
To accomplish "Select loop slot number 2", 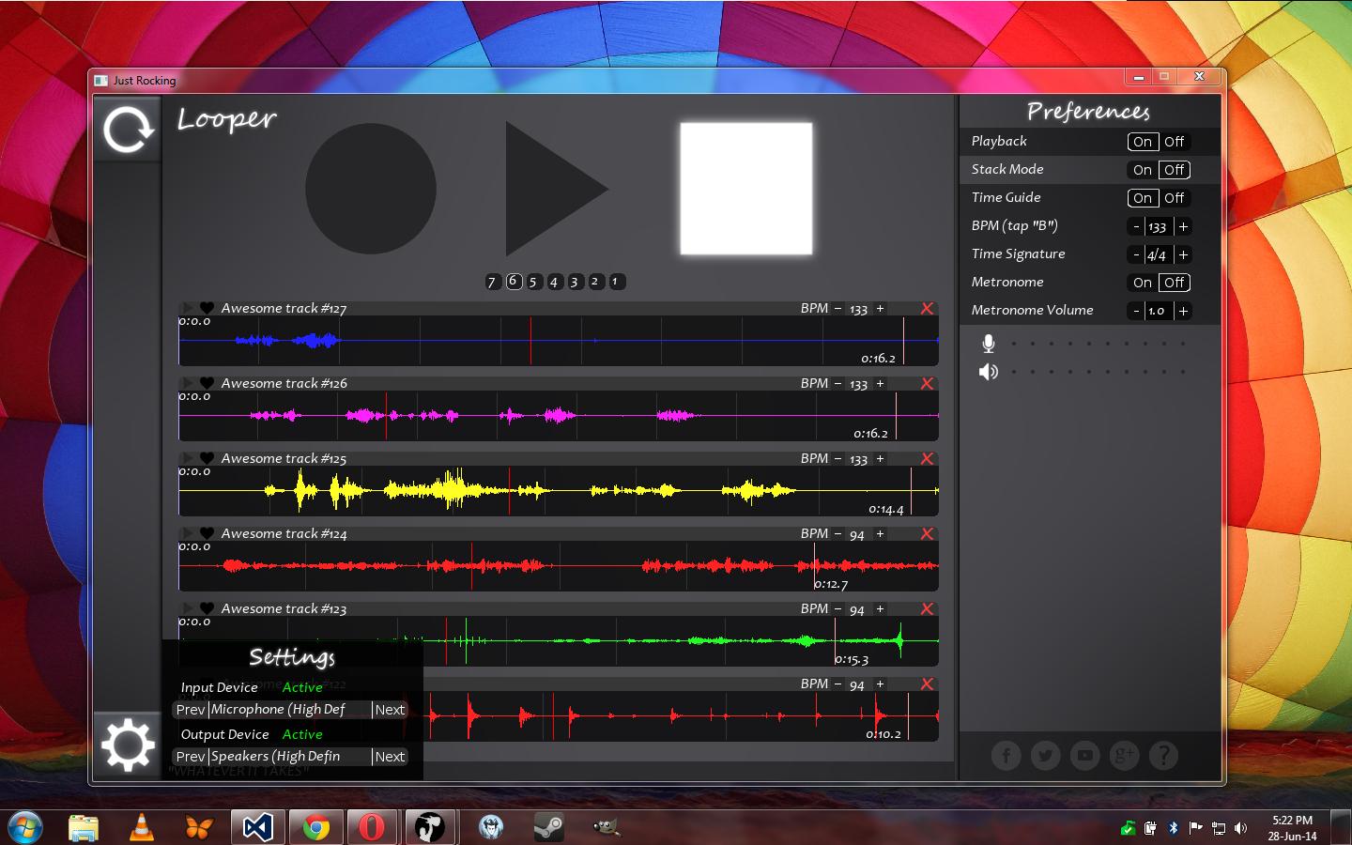I will pyautogui.click(x=596, y=282).
